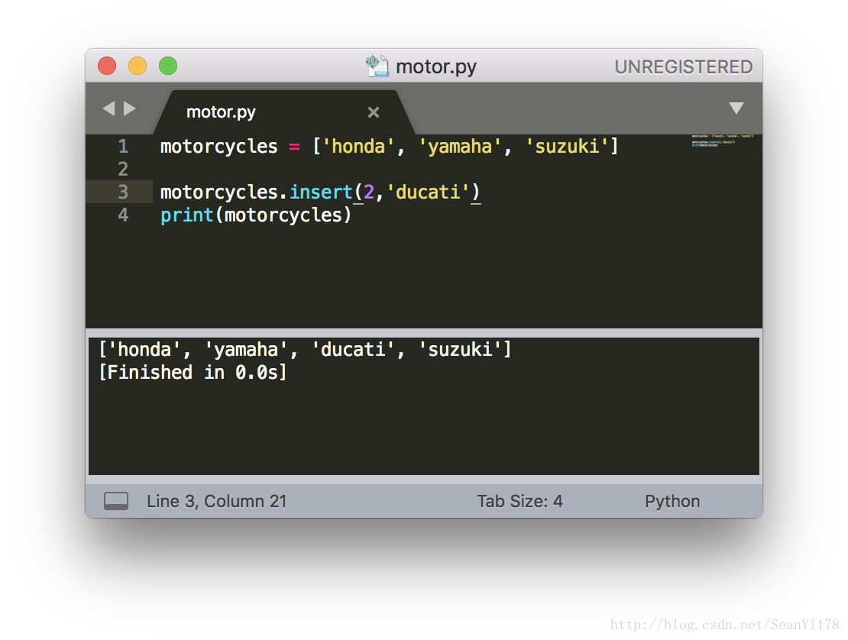The width and height of the screenshot is (848, 640).
Task: Click the Line 3, Column 21 status
Action: coord(216,501)
